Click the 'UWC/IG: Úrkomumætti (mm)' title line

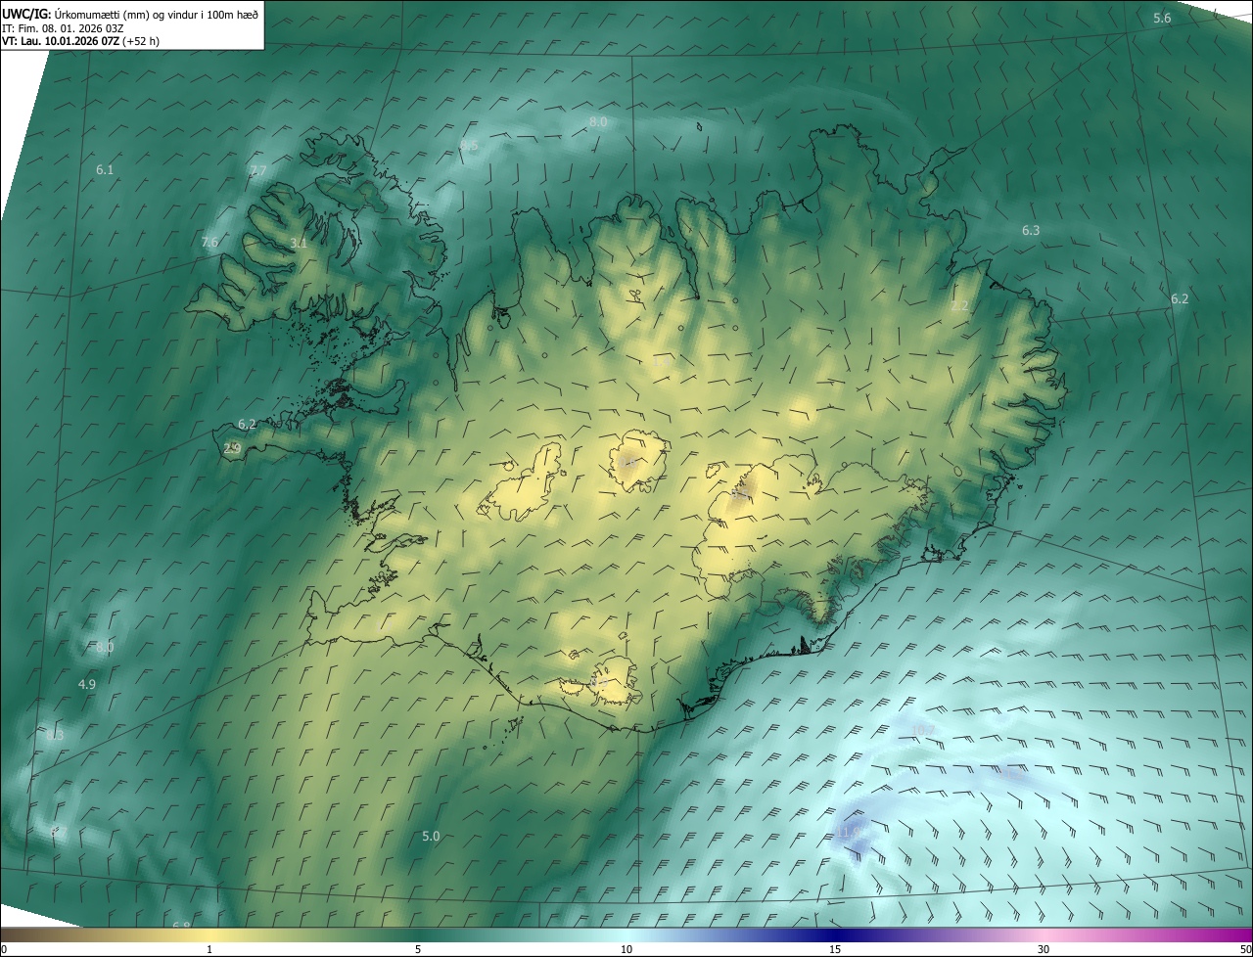[131, 13]
